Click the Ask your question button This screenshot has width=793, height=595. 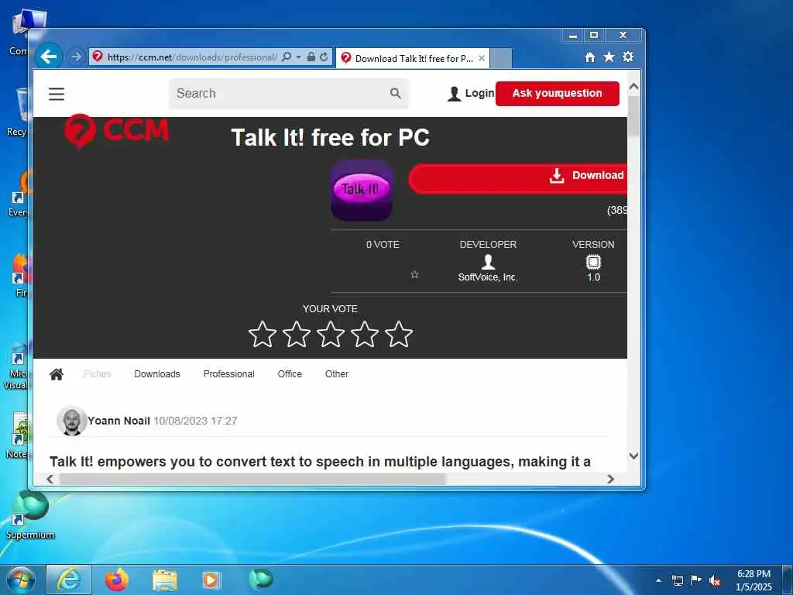coord(558,94)
